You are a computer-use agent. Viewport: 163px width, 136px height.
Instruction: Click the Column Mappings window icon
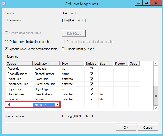4,4
